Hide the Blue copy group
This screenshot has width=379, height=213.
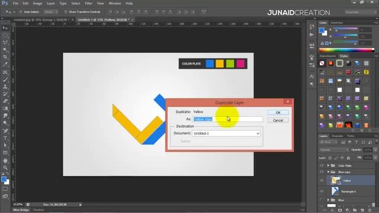point(322,172)
